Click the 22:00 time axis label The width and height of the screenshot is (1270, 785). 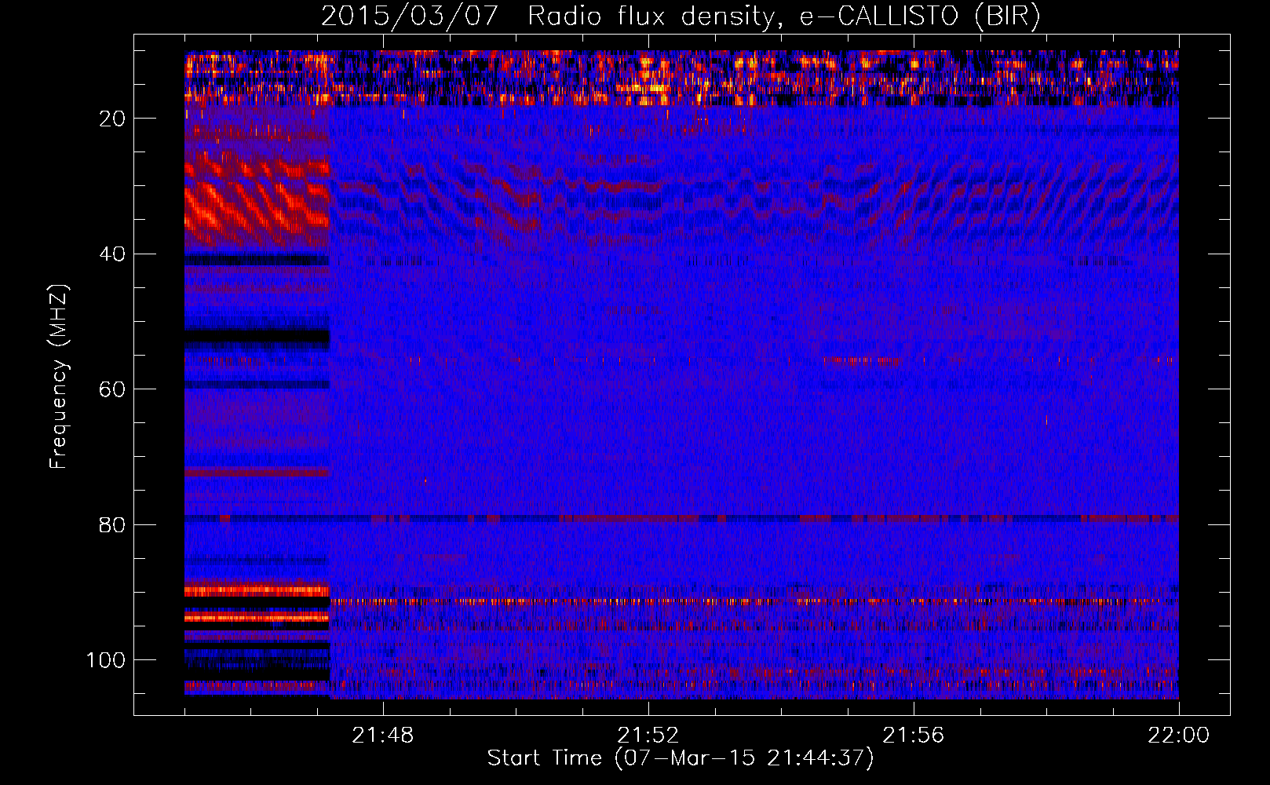pos(1179,736)
